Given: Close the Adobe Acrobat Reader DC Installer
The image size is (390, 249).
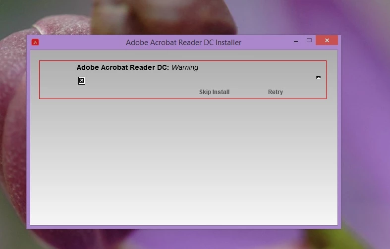Looking at the screenshot, I should click(327, 40).
